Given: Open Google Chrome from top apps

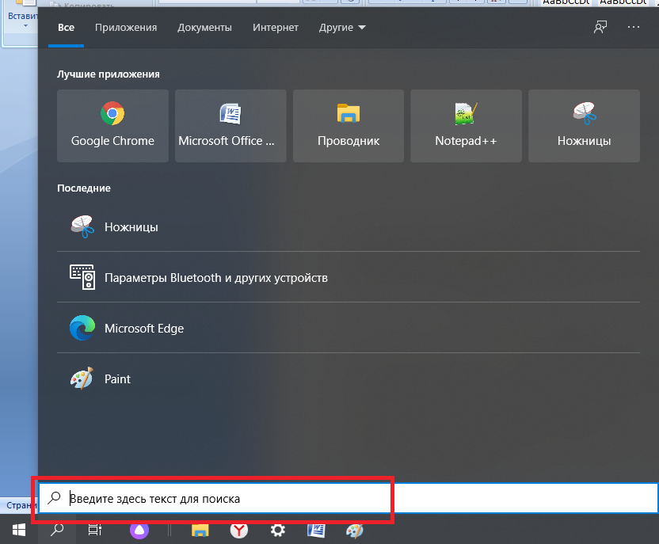Looking at the screenshot, I should 112,126.
